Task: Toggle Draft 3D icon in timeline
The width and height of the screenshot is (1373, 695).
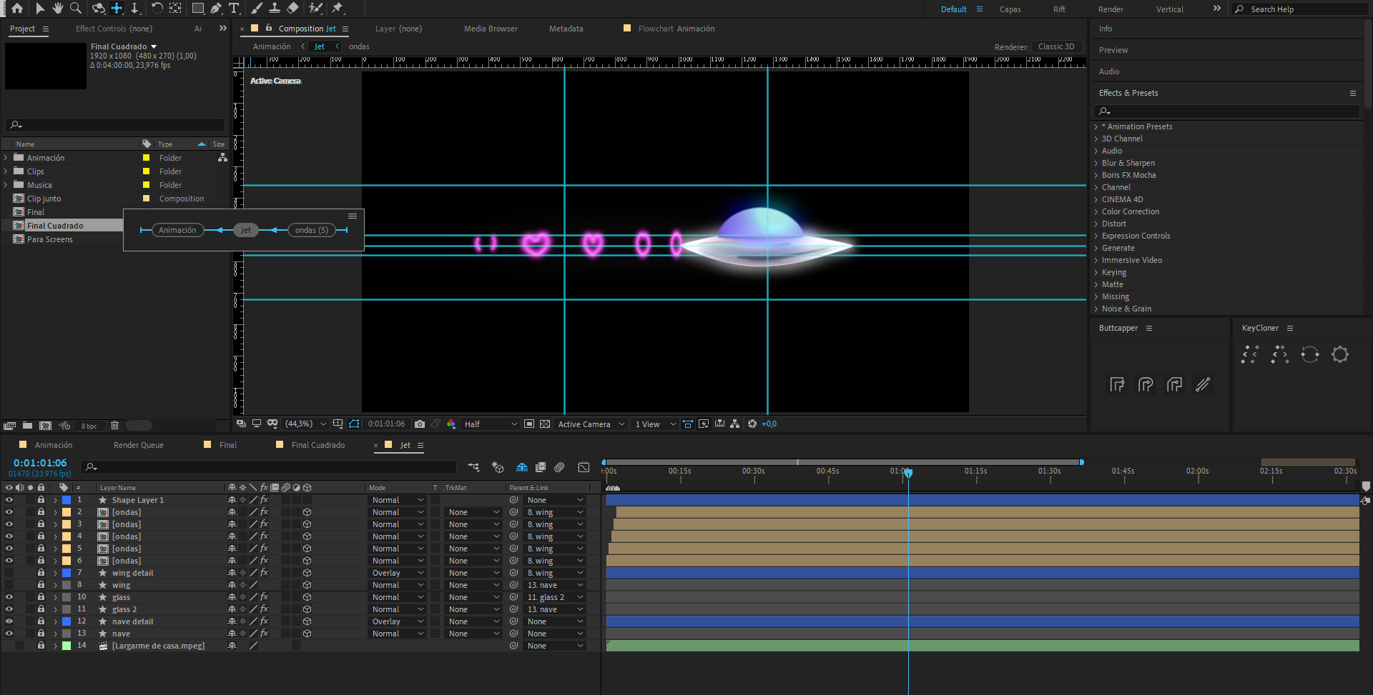Action: click(498, 467)
